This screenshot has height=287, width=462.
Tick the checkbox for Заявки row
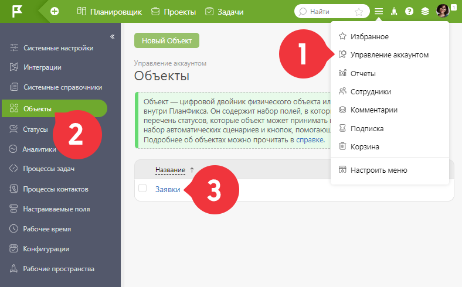pos(142,188)
